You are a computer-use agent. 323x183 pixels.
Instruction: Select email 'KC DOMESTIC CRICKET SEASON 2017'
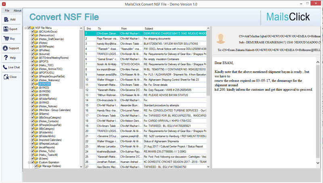[x=145, y=162]
